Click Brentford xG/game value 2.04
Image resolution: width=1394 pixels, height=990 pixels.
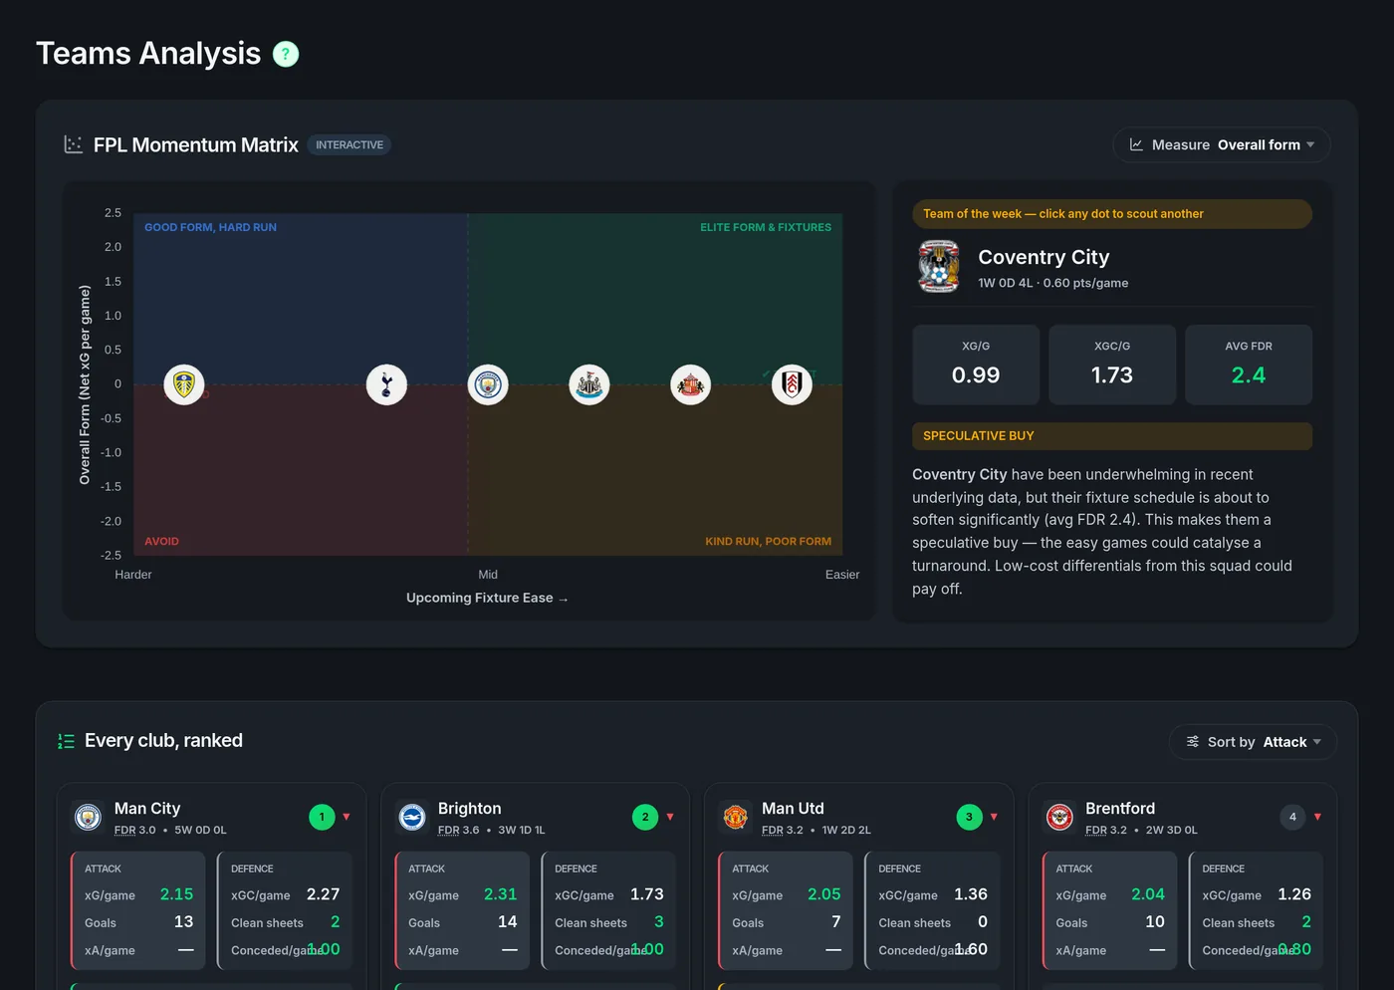(1148, 894)
